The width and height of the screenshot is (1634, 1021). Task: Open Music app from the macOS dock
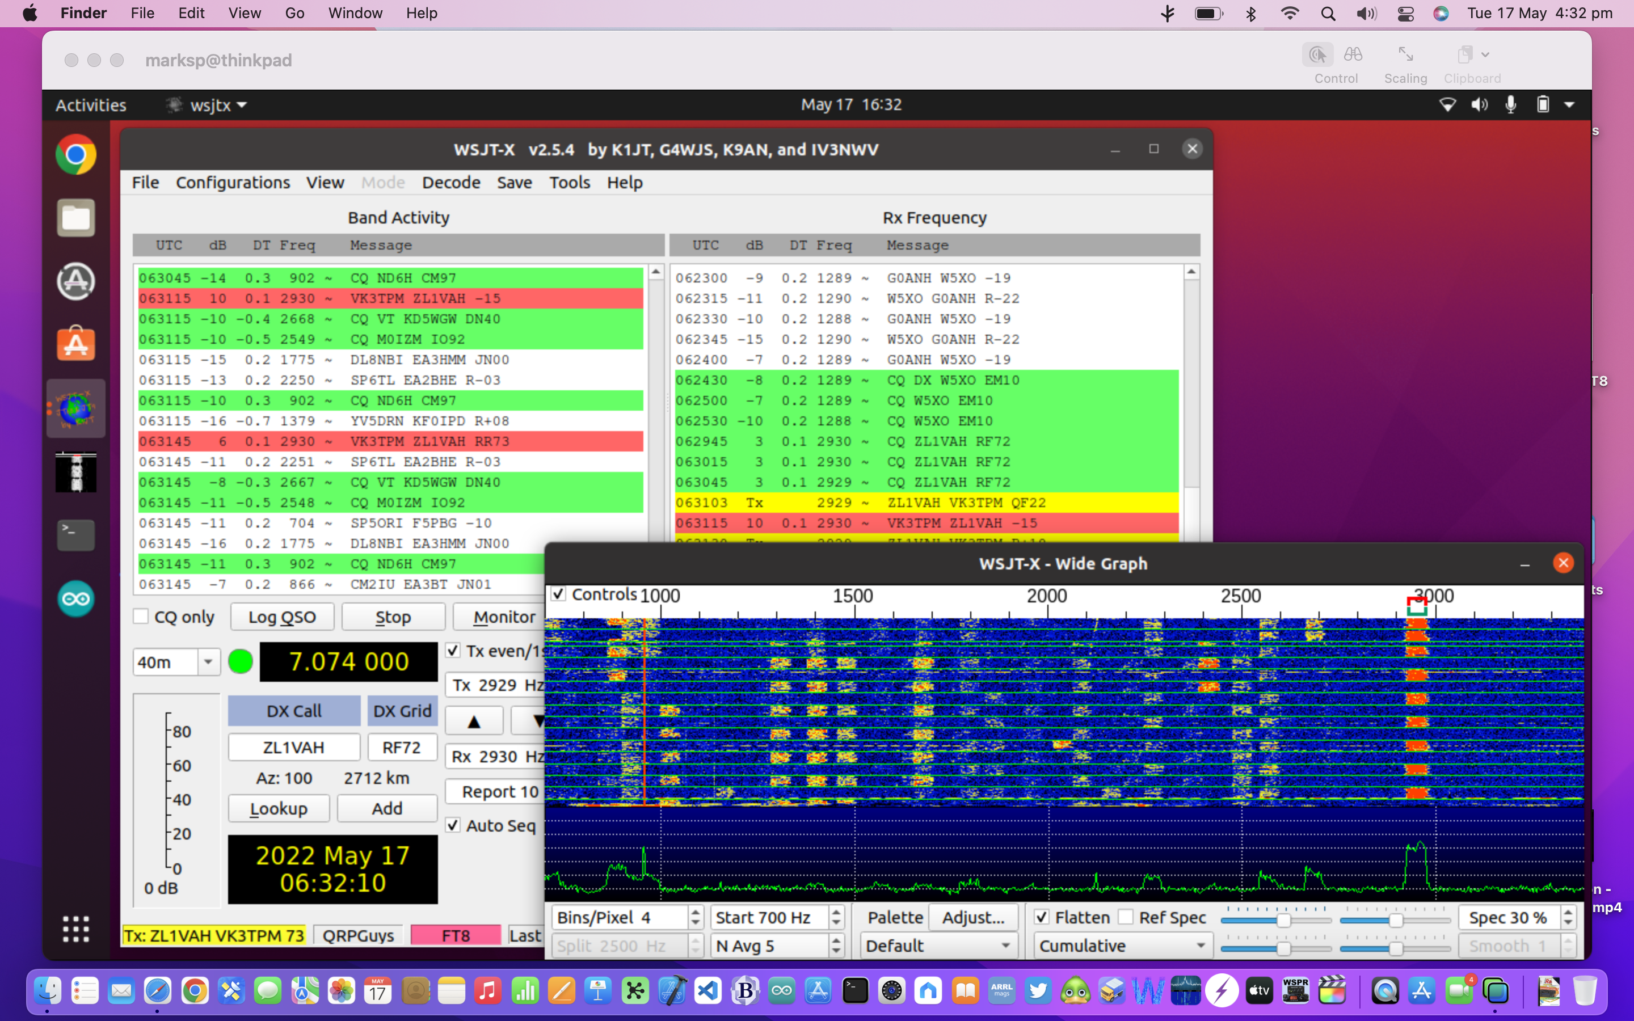click(x=487, y=990)
